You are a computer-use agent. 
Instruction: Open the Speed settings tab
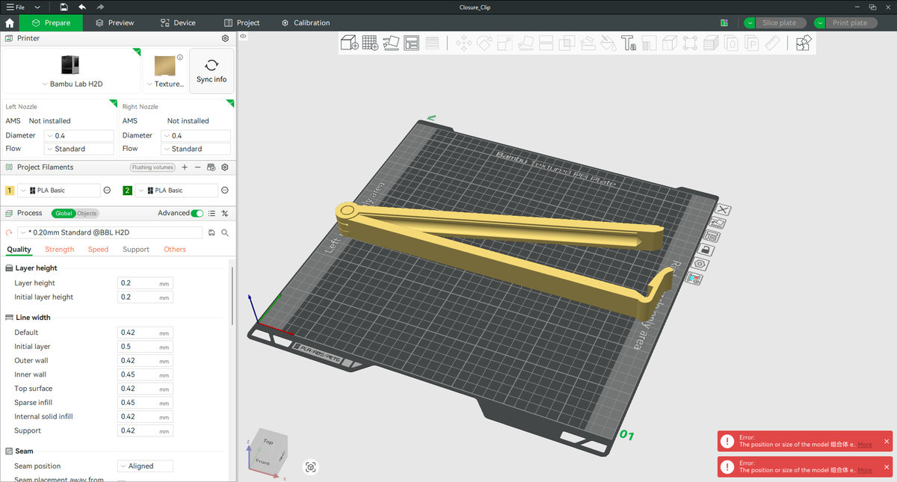(98, 250)
